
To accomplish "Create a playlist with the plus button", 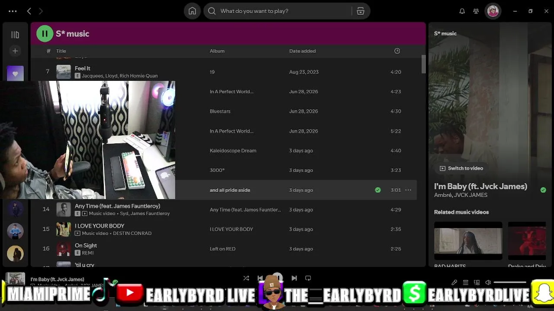I will point(15,51).
